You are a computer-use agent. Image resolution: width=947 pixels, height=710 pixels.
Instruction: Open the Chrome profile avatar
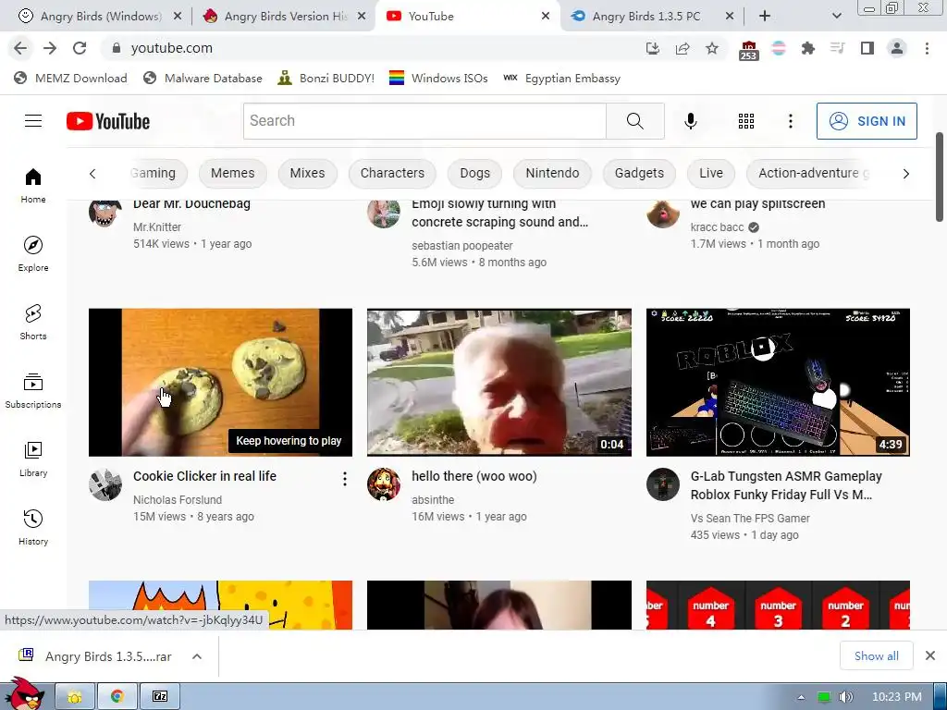click(x=897, y=48)
